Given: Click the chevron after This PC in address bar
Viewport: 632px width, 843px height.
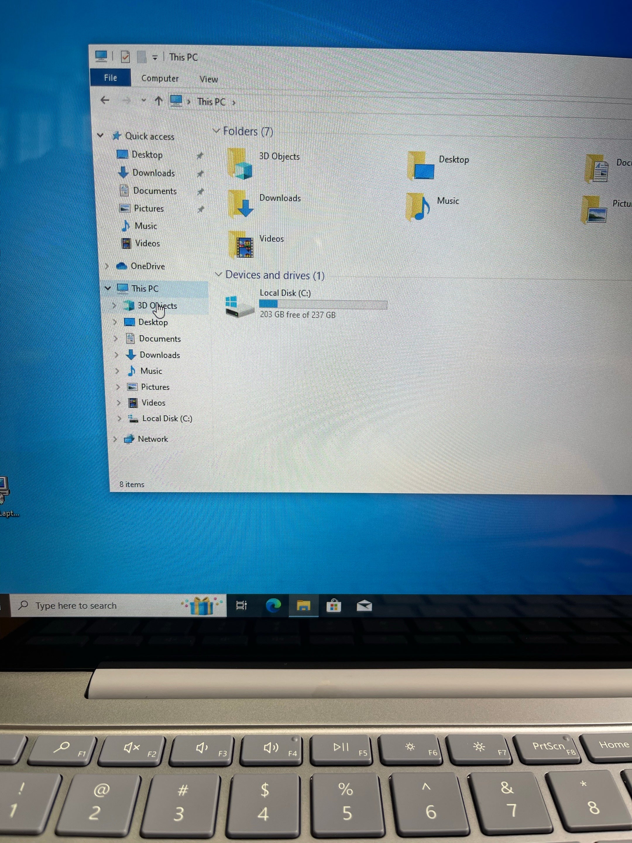Looking at the screenshot, I should pos(234,102).
